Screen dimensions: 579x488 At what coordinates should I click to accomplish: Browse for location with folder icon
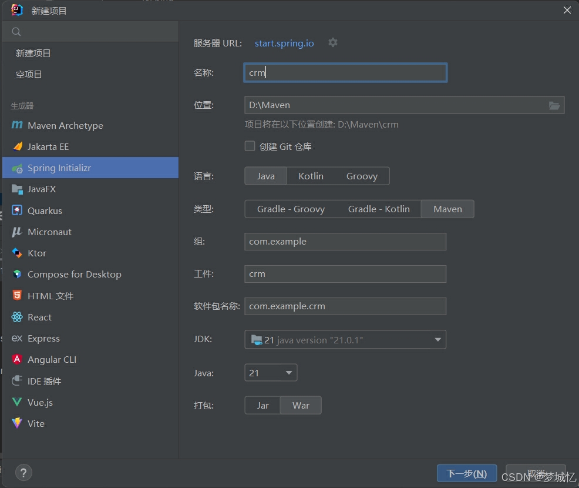[x=554, y=105]
